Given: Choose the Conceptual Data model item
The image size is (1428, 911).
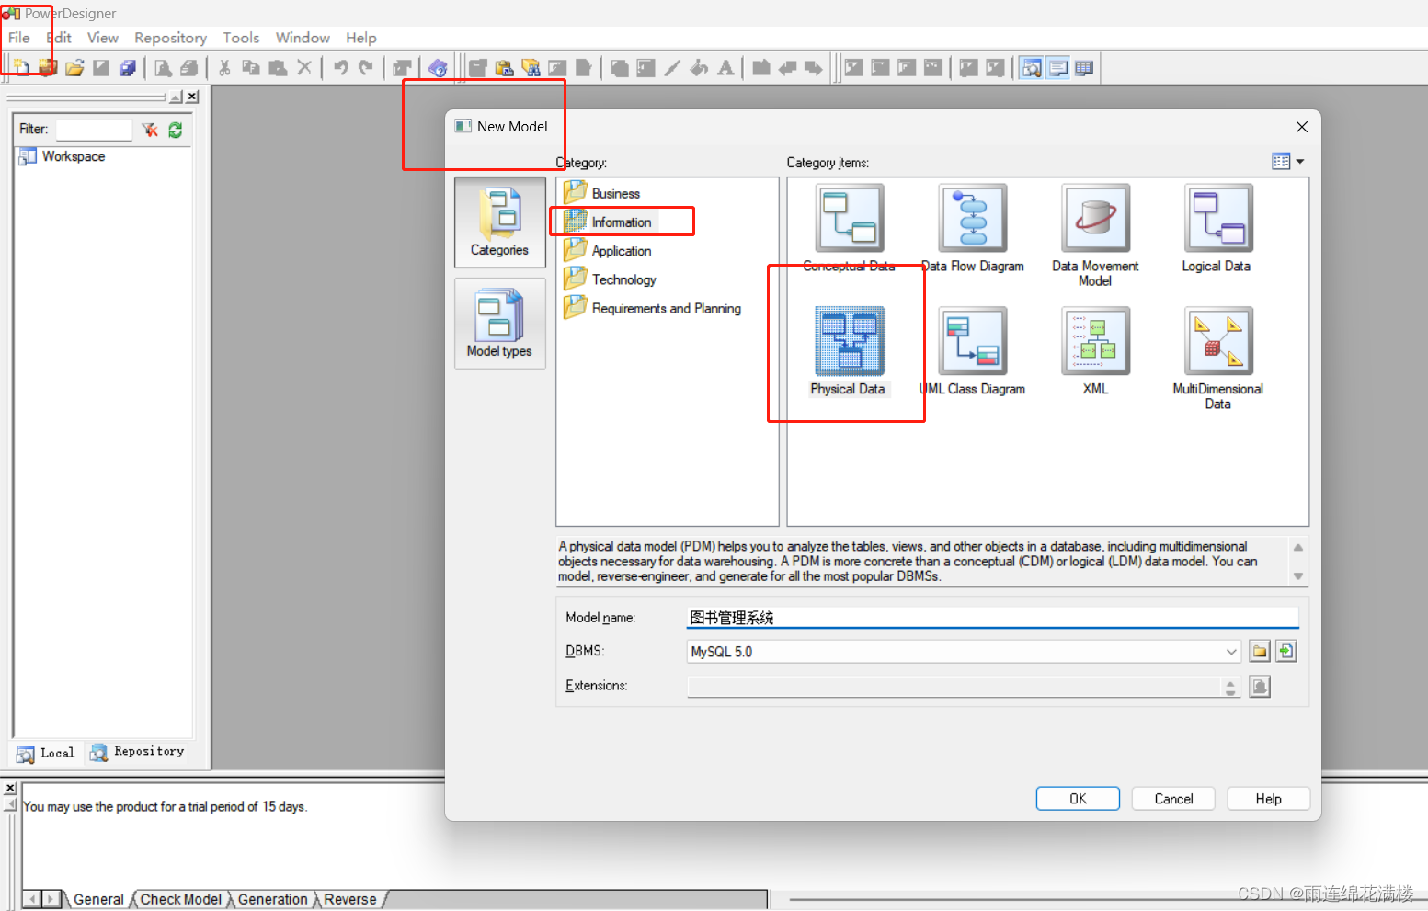Looking at the screenshot, I should tap(850, 230).
